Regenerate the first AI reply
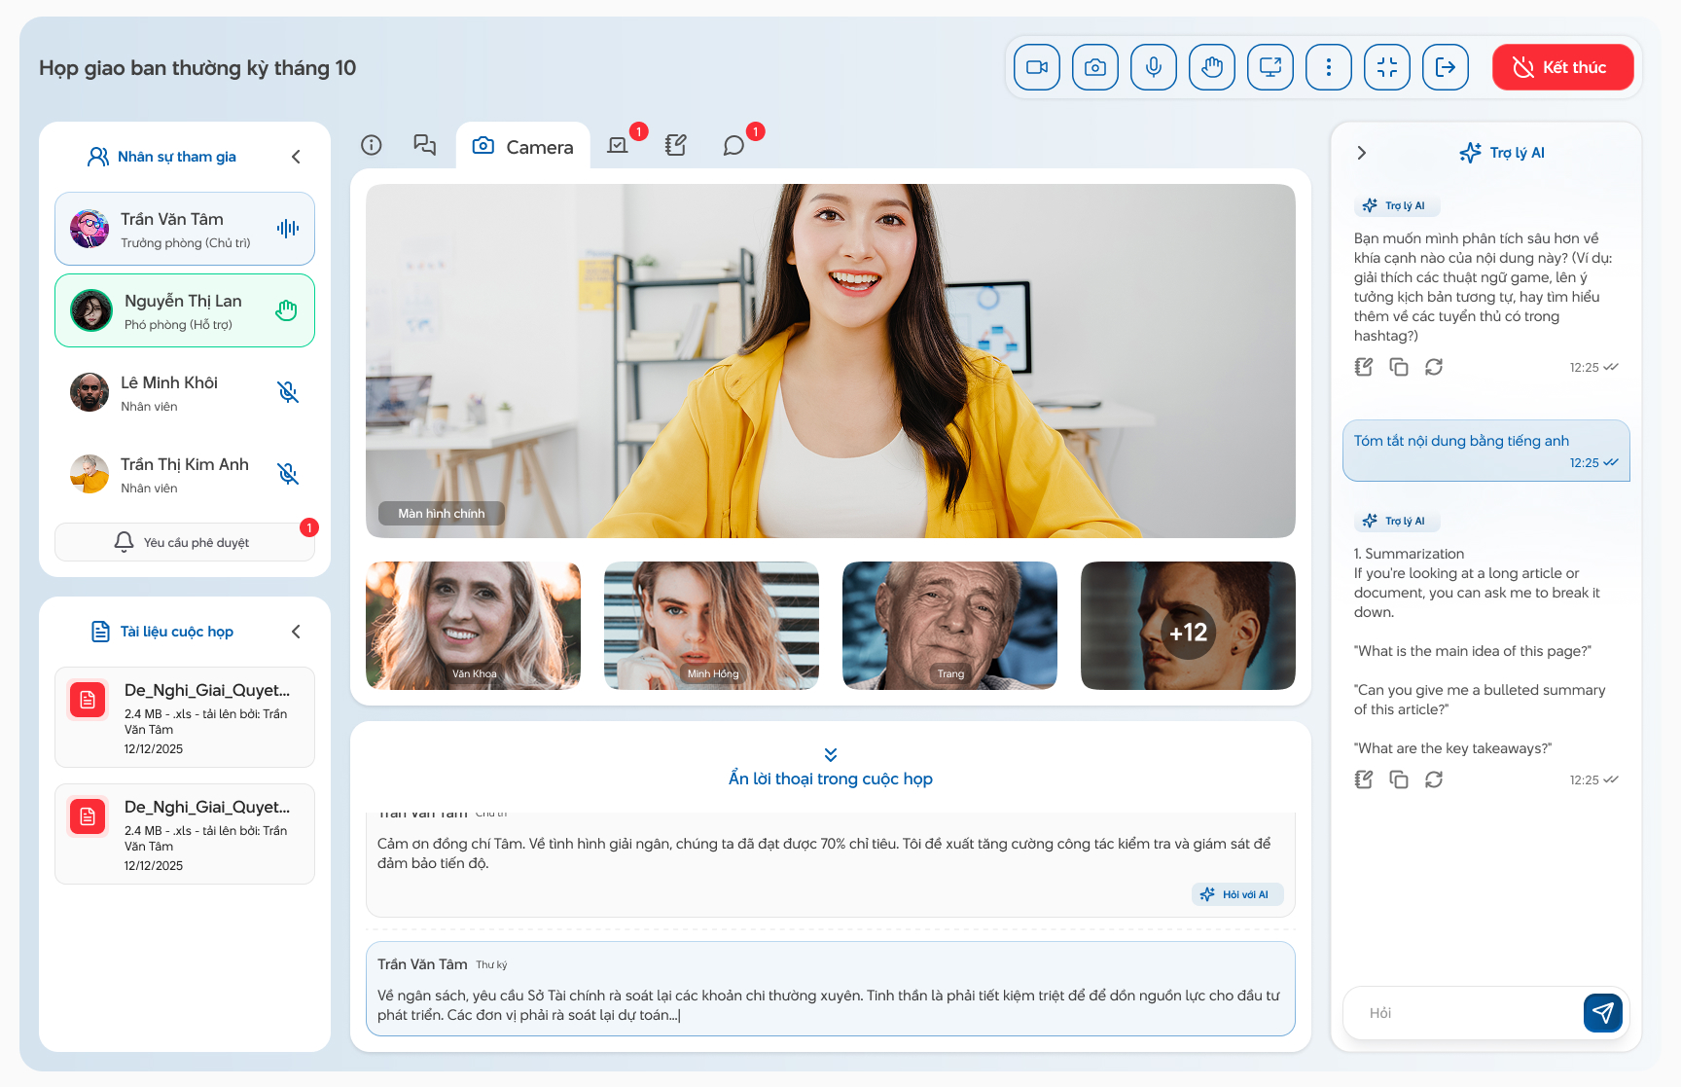1681x1087 pixels. click(1434, 367)
